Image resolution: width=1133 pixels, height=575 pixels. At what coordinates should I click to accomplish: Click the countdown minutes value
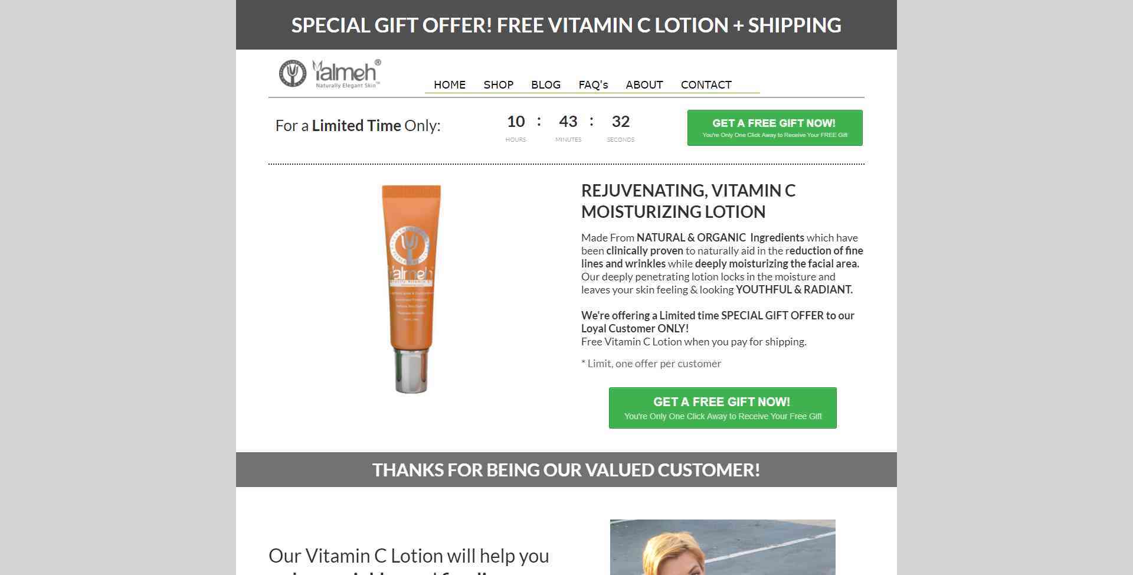(568, 122)
